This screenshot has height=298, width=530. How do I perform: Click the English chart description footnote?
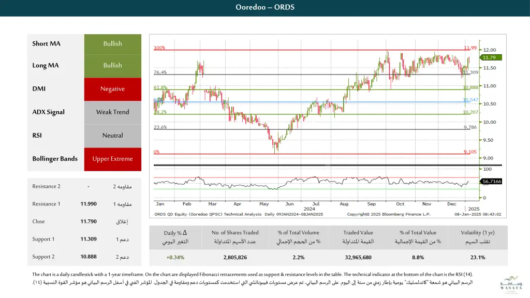pos(253,274)
